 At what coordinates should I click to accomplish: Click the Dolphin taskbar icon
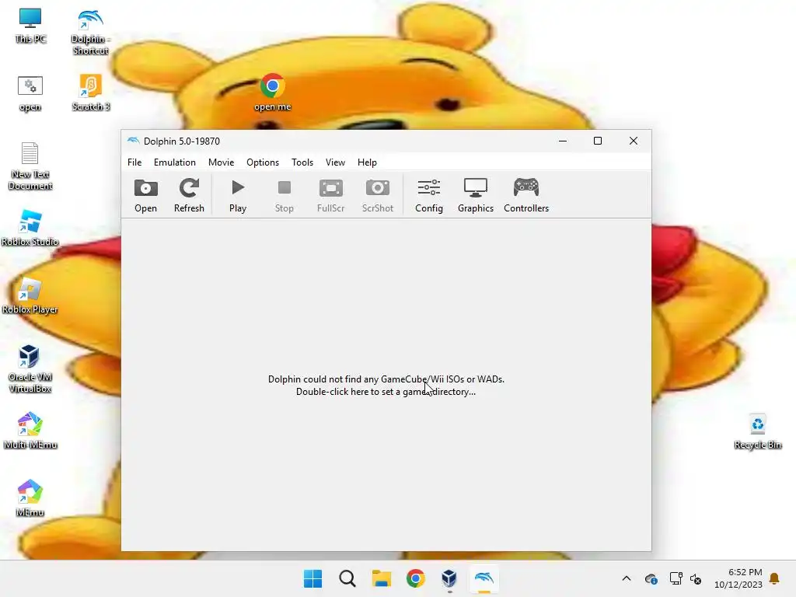coord(484,578)
